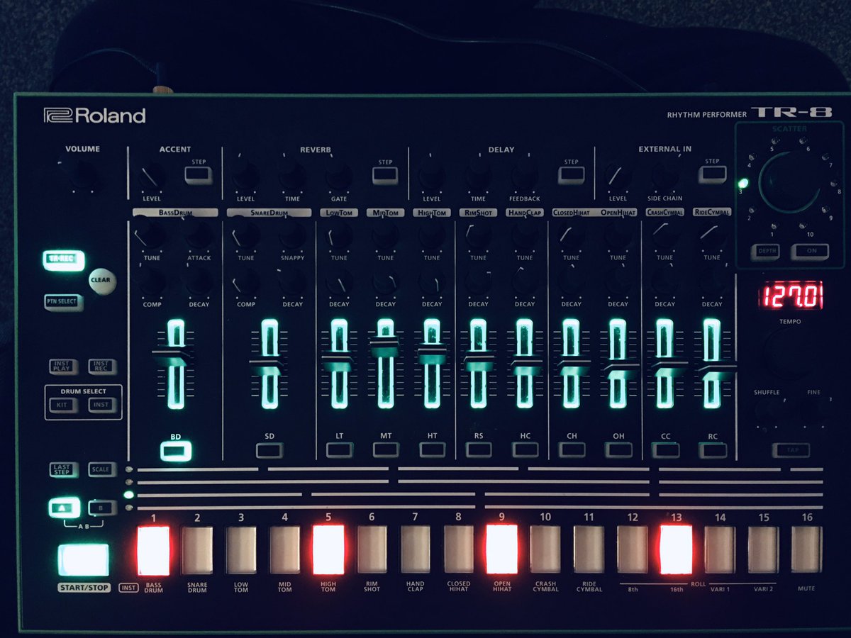Toggle step 5 High Tom pad

(328, 550)
